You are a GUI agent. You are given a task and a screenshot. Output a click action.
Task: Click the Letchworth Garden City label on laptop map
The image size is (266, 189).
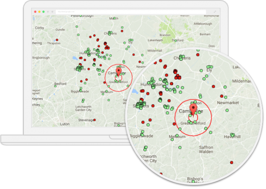coord(83,108)
